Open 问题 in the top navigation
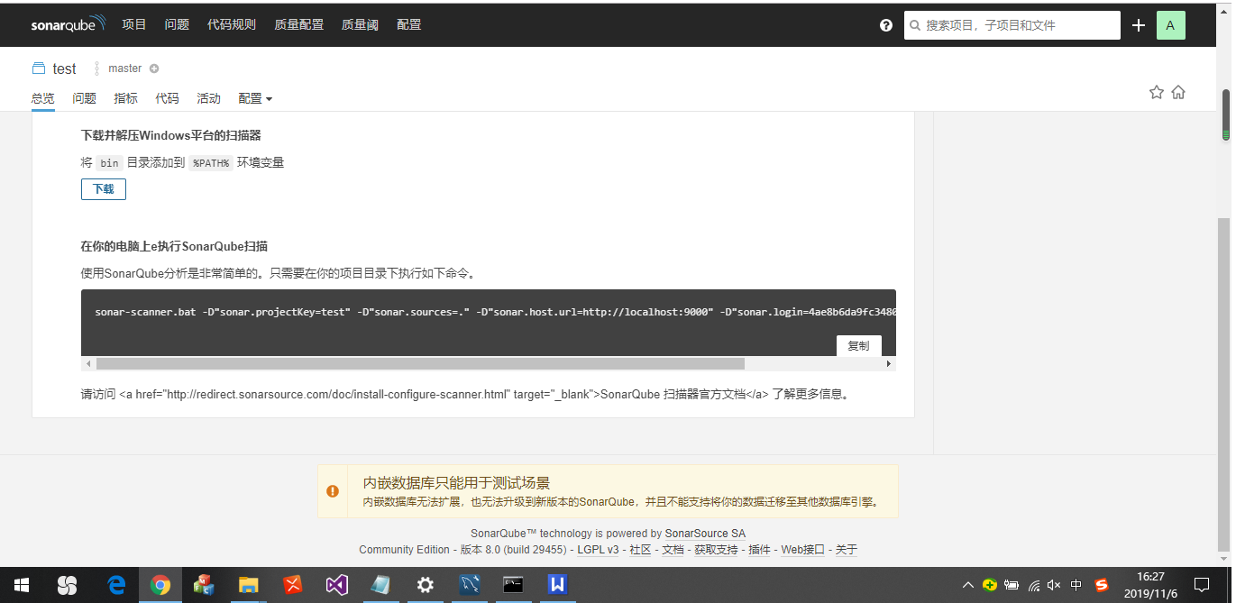Viewport: 1236px width, 603px height. [177, 24]
